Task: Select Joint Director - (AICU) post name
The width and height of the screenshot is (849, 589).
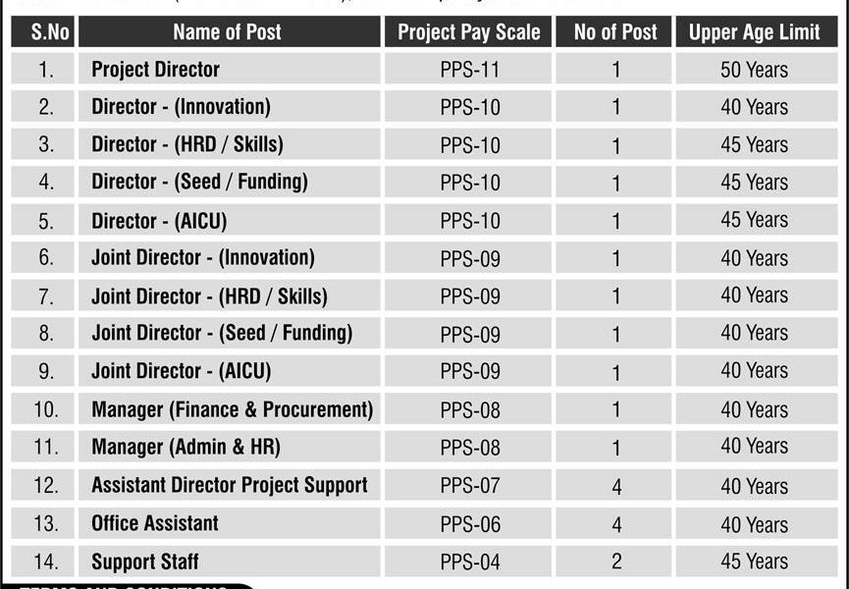Action: point(181,371)
